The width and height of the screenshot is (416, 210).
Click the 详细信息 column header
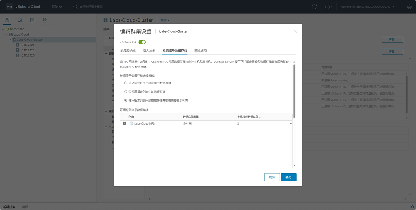click(x=327, y=67)
